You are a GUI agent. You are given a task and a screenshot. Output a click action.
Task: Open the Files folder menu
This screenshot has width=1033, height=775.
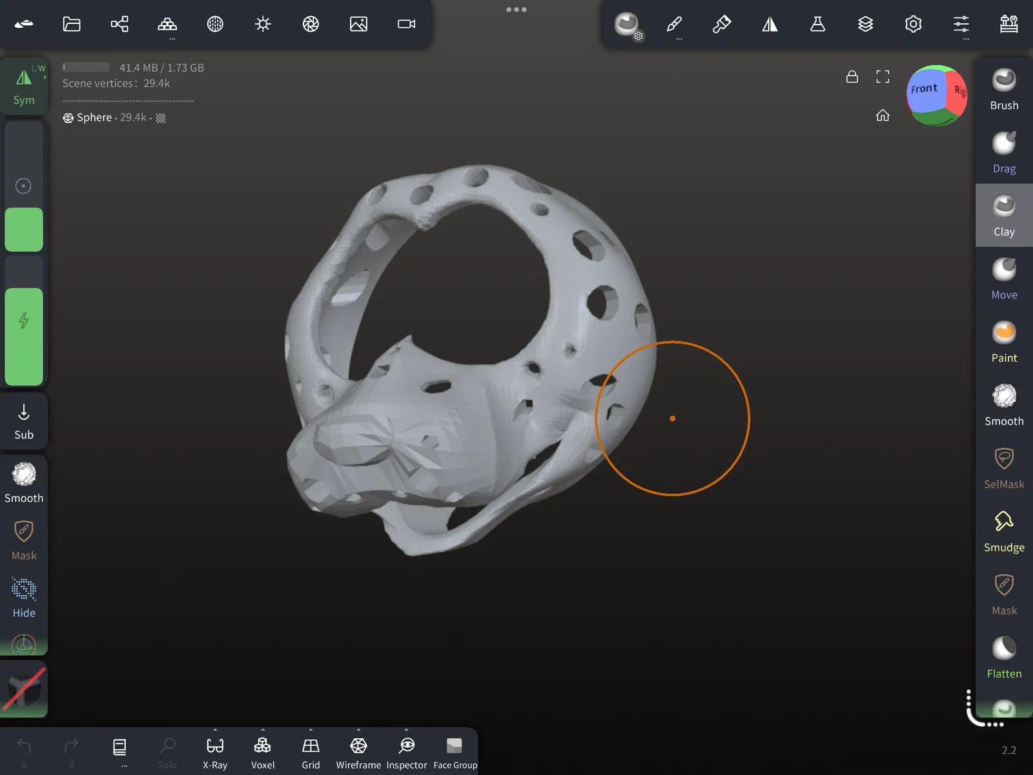[72, 24]
